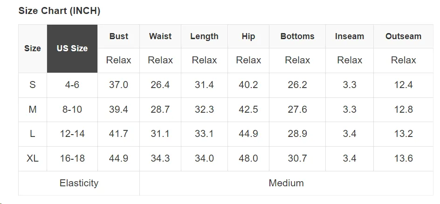
Task: Select the bust value 37.0
Action: click(x=119, y=85)
